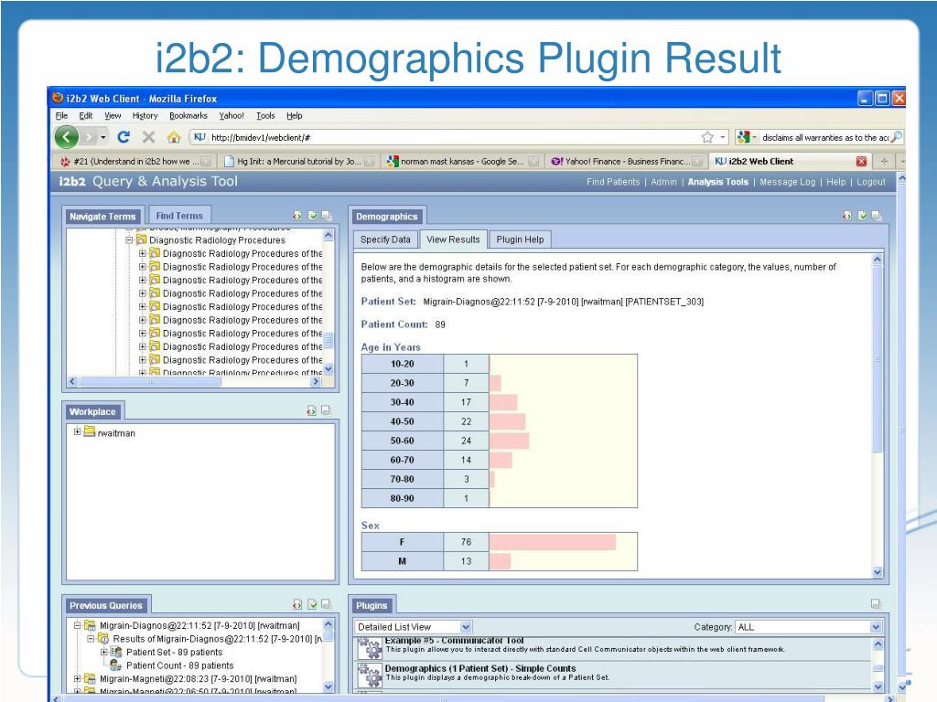Select the Demographics plugin gear icon
This screenshot has width=937, height=702.
pyautogui.click(x=370, y=675)
